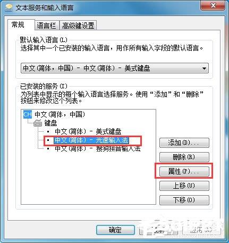Click the CH language badge icon
The width and height of the screenshot is (229, 243).
pyautogui.click(x=28, y=114)
